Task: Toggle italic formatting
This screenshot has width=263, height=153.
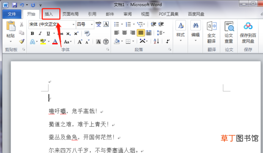Action: pos(40,33)
